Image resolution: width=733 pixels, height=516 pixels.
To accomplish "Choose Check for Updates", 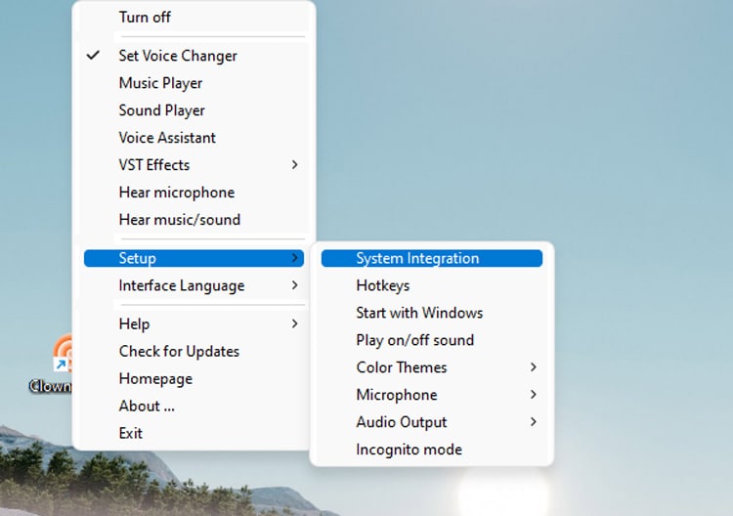I will click(194, 351).
